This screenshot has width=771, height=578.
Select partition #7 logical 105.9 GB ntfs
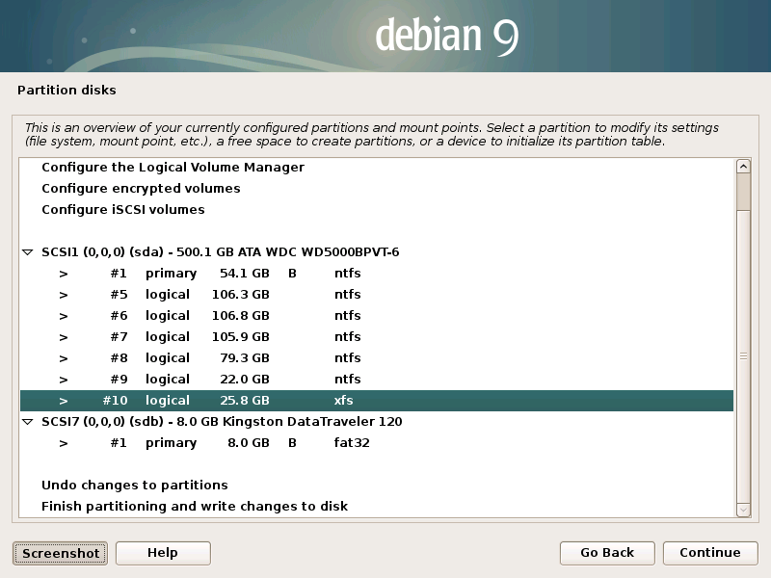click(x=377, y=336)
